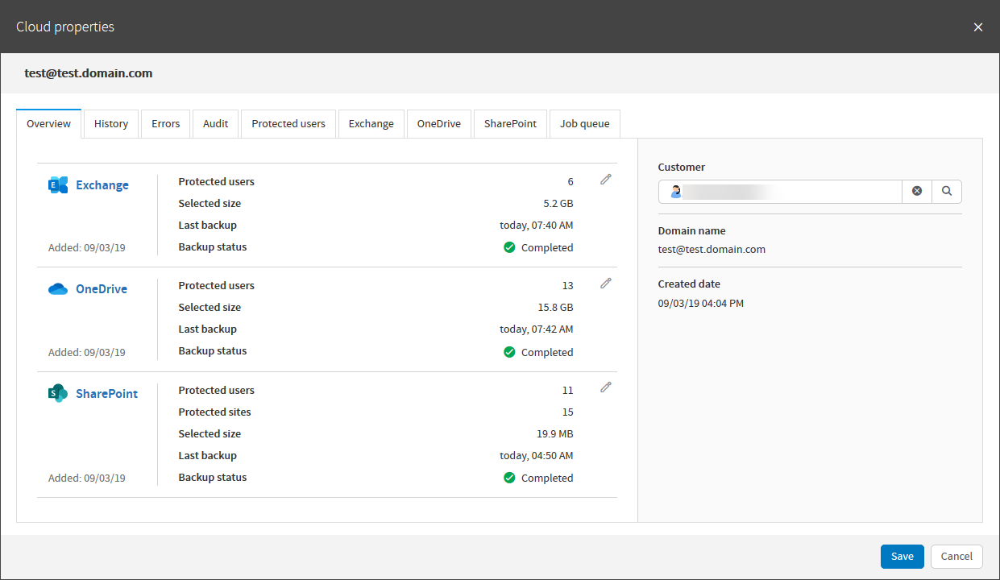Click Exchange protected users count 6
Screen dimensions: 1000x580
click(x=571, y=182)
